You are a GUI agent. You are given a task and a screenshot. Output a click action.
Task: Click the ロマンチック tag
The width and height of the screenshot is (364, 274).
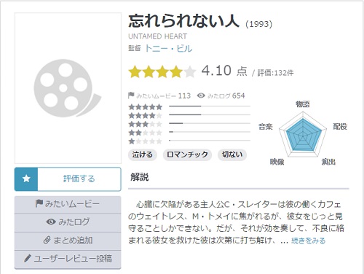(187, 154)
